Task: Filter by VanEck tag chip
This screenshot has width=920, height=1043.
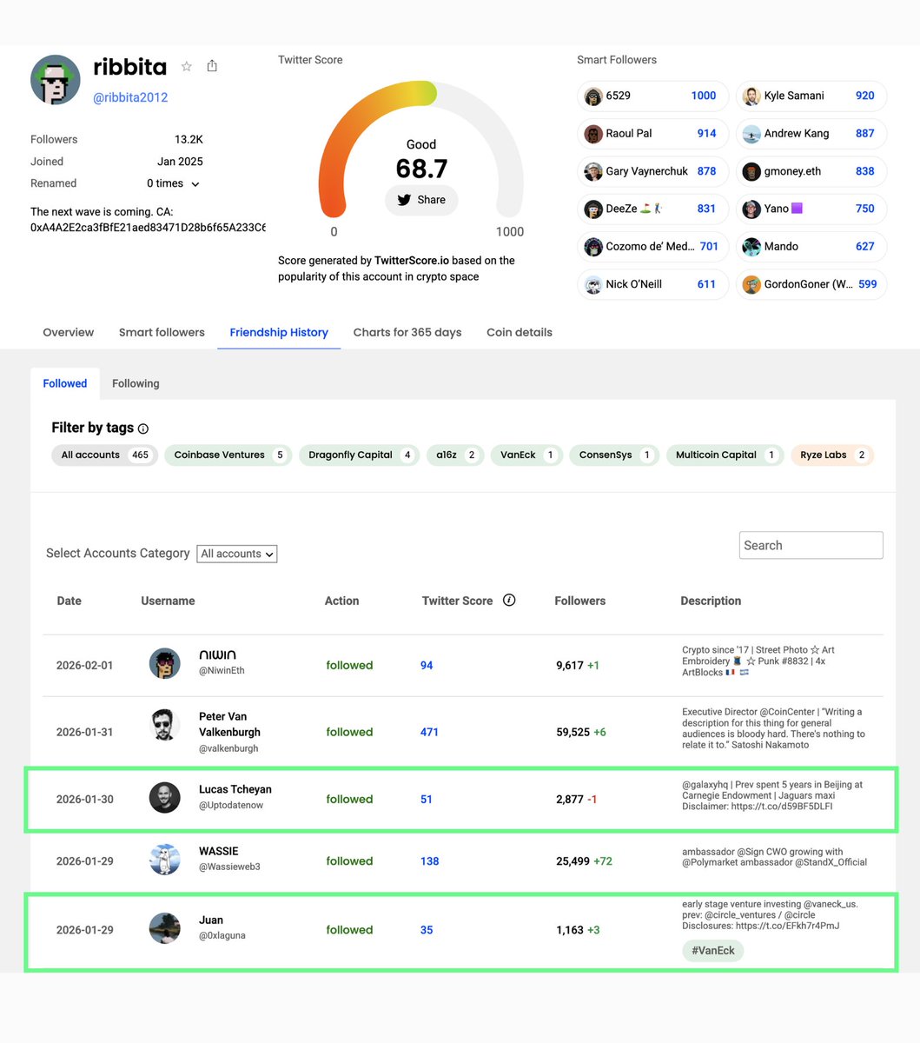Action: (x=526, y=455)
